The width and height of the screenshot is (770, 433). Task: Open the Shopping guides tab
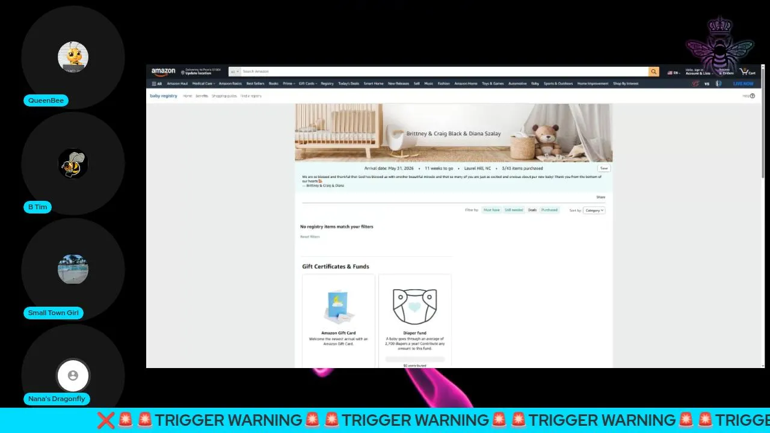pyautogui.click(x=224, y=96)
